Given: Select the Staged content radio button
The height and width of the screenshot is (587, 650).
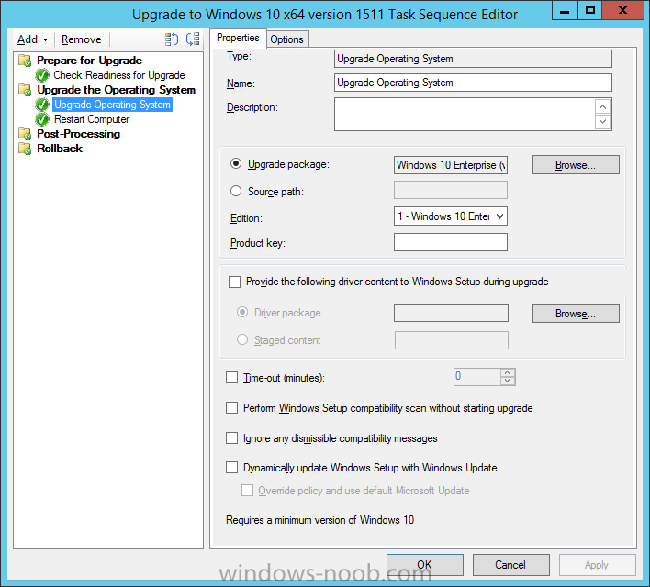Looking at the screenshot, I should [x=242, y=339].
